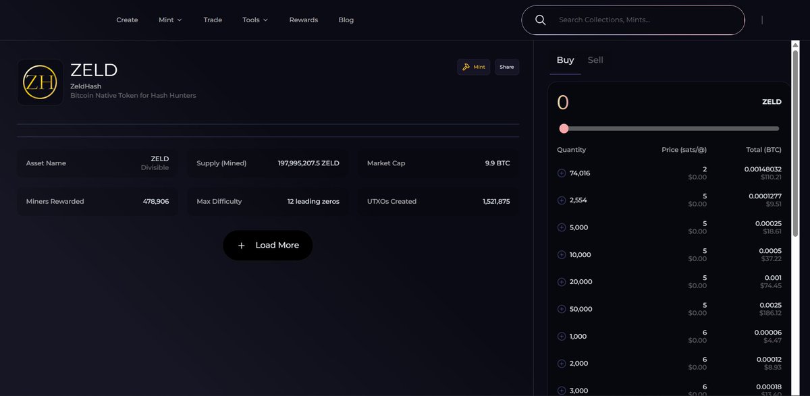The image size is (810, 396).
Task: Add the 10,000 quantity order
Action: tap(562, 255)
